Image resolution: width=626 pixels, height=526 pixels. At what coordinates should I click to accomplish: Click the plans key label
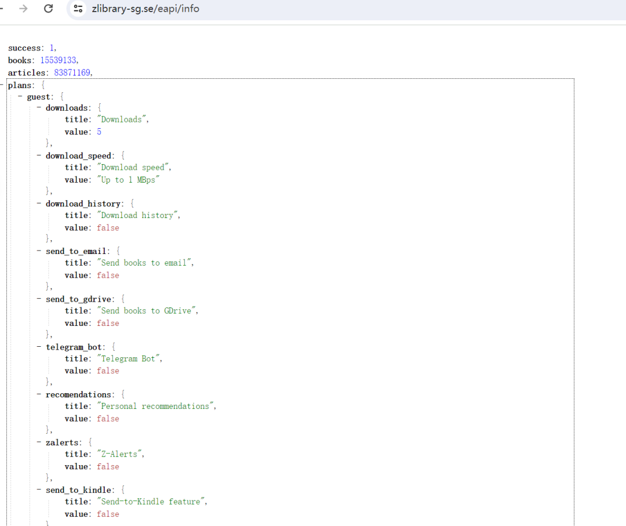19,85
